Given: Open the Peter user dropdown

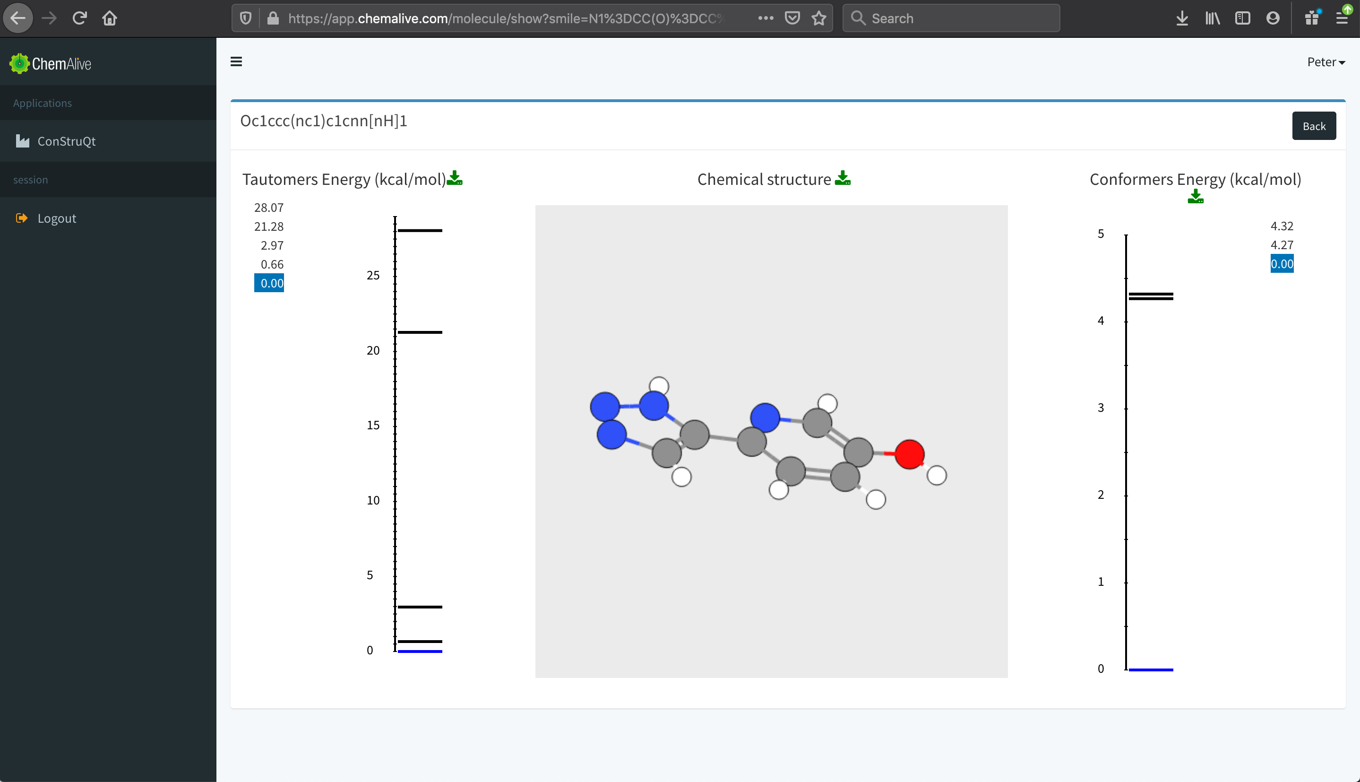Looking at the screenshot, I should click(1326, 62).
